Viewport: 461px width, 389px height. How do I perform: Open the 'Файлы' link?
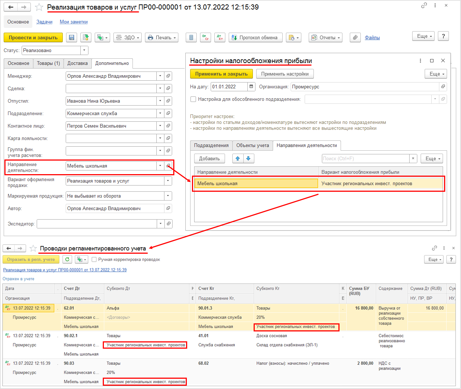click(372, 37)
